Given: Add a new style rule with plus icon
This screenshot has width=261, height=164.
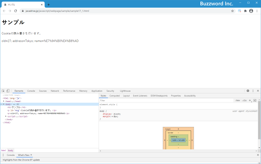Looking at the screenshot, I should pos(250,101).
